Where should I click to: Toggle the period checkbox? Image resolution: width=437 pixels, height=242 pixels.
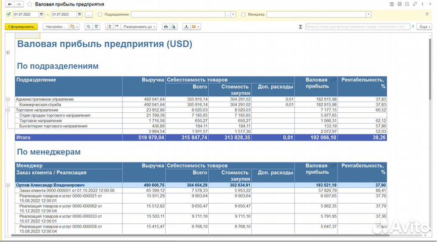coord(8,14)
